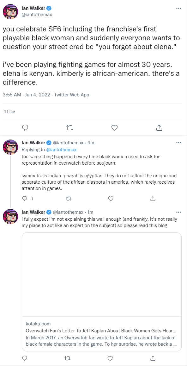Retweet the main SF6 tweet
This screenshot has width=187, height=366.
point(69,128)
